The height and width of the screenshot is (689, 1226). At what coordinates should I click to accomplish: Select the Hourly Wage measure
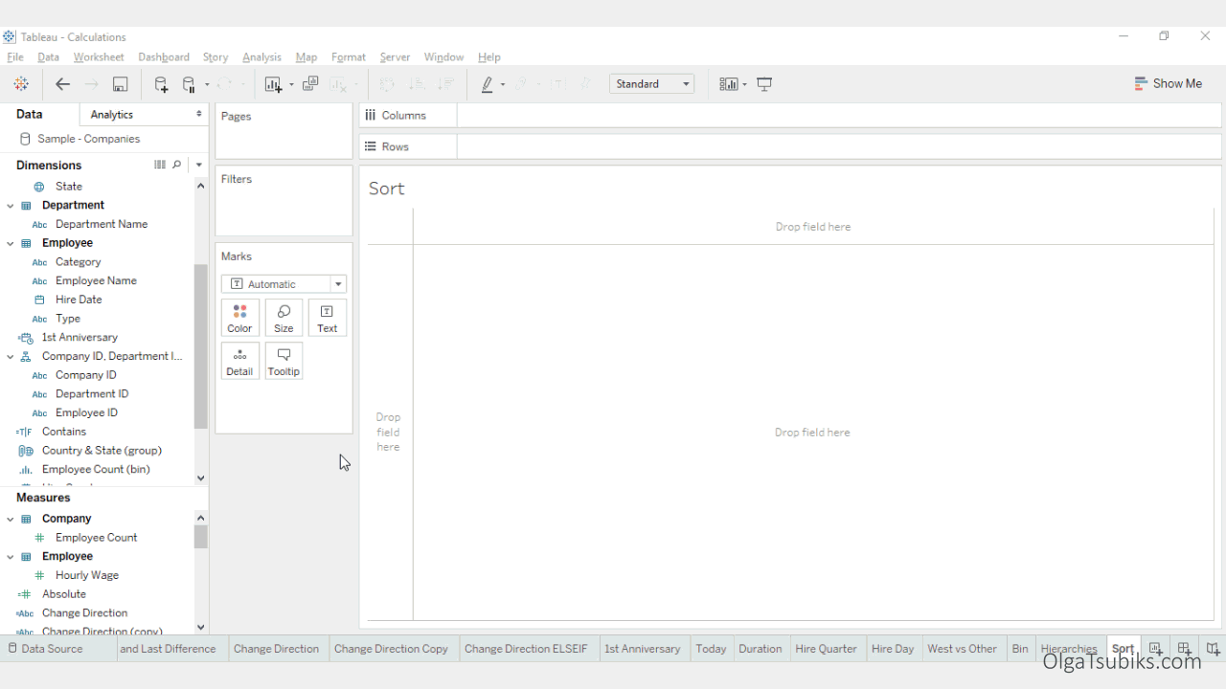point(87,575)
